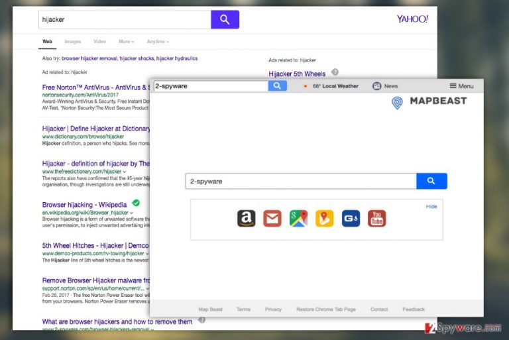Viewport: 509px width, 340px height.
Task: Click the info icon beside 'What are browser hijackers'
Action: pyautogui.click(x=201, y=320)
